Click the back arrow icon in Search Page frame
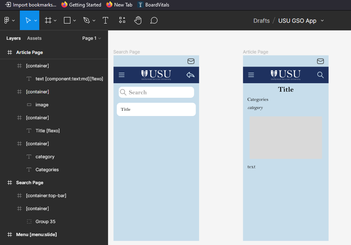This screenshot has height=245, width=351. click(x=191, y=75)
